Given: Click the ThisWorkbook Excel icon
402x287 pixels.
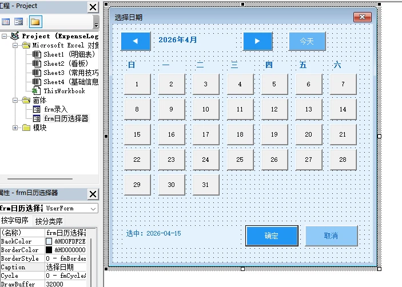Looking at the screenshot, I should point(36,91).
